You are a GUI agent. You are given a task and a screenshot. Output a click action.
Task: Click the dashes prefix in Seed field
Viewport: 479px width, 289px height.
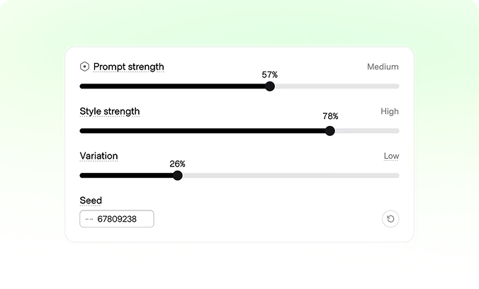(89, 219)
